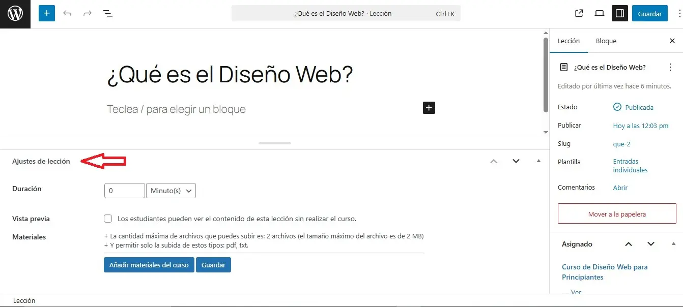Image resolution: width=683 pixels, height=307 pixels.
Task: Switch to the Bloque sidebar tab
Action: (606, 41)
